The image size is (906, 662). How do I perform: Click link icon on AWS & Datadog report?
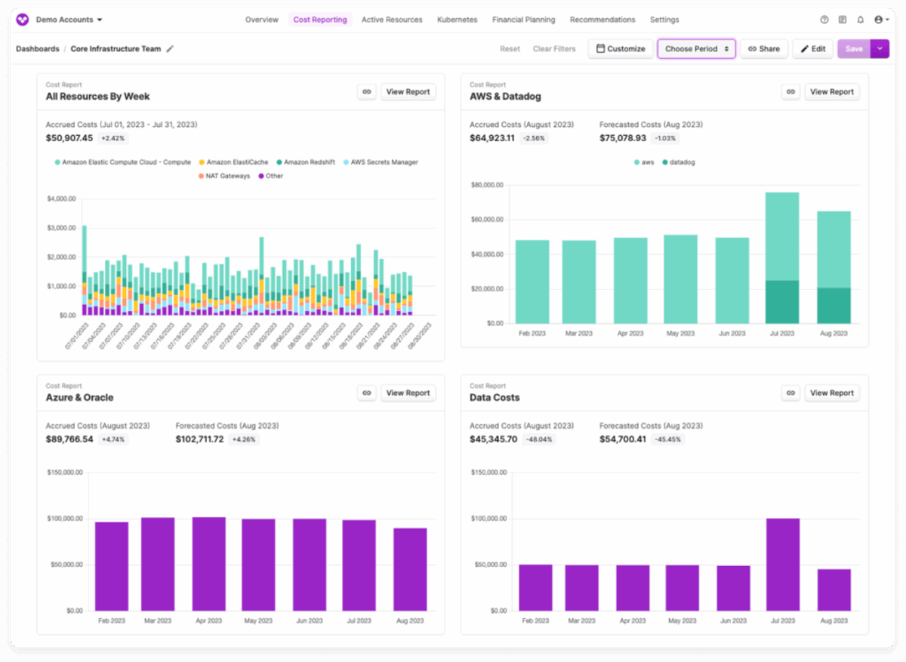coord(790,92)
